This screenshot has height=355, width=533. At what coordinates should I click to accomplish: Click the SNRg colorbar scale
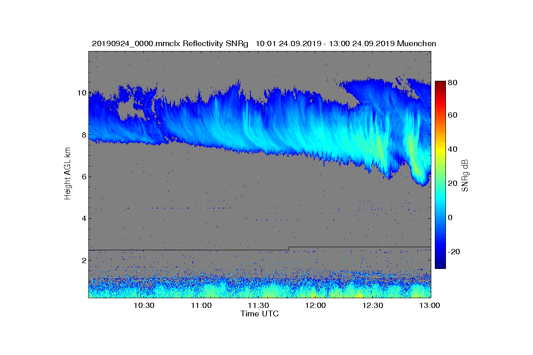(440, 175)
